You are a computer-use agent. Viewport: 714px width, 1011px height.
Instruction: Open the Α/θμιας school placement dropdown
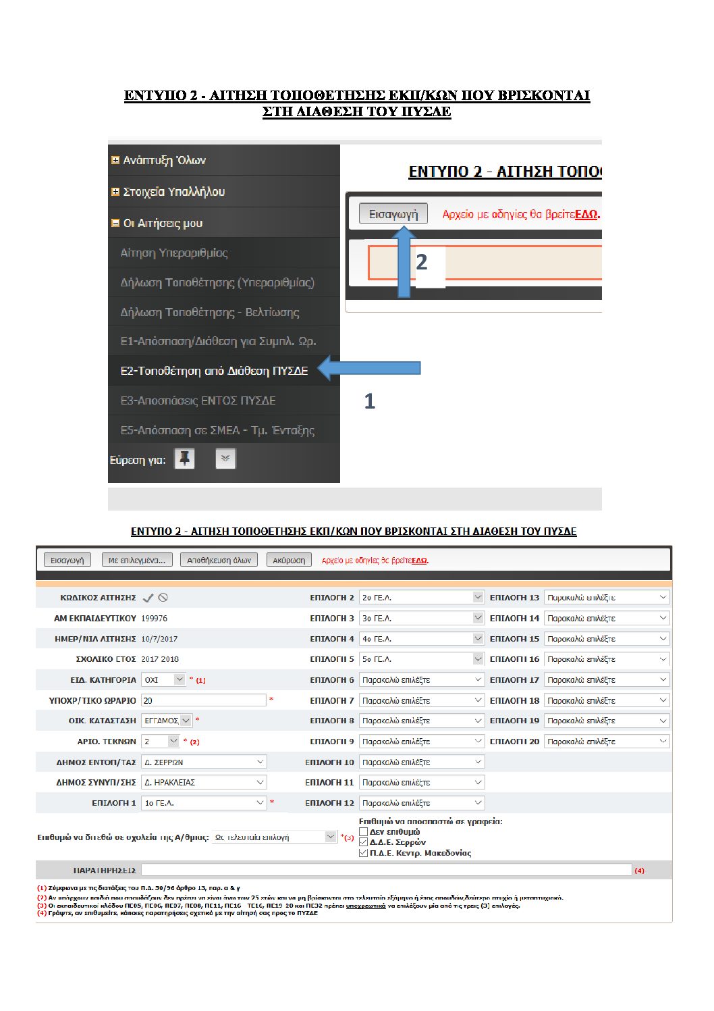pyautogui.click(x=275, y=837)
